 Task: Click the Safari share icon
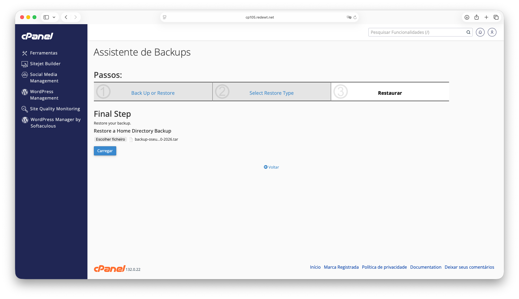point(476,17)
